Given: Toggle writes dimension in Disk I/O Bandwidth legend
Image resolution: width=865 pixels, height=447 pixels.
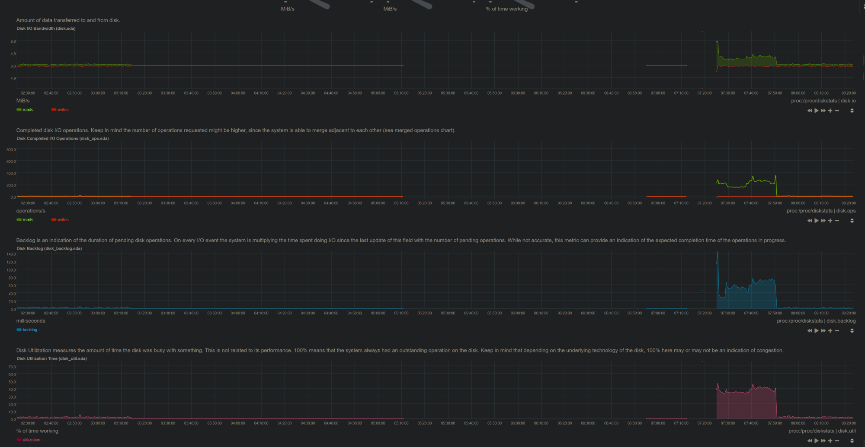Looking at the screenshot, I should 63,110.
